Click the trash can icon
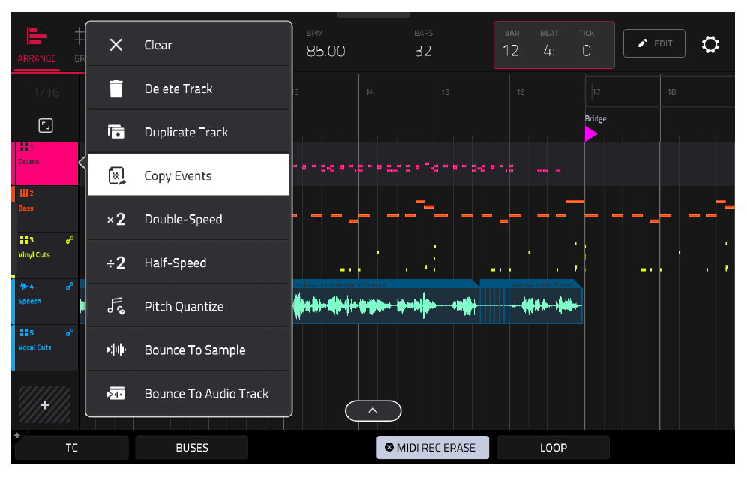The width and height of the screenshot is (747, 477). (x=115, y=88)
